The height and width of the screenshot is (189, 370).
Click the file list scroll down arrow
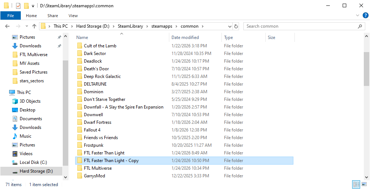(366, 177)
